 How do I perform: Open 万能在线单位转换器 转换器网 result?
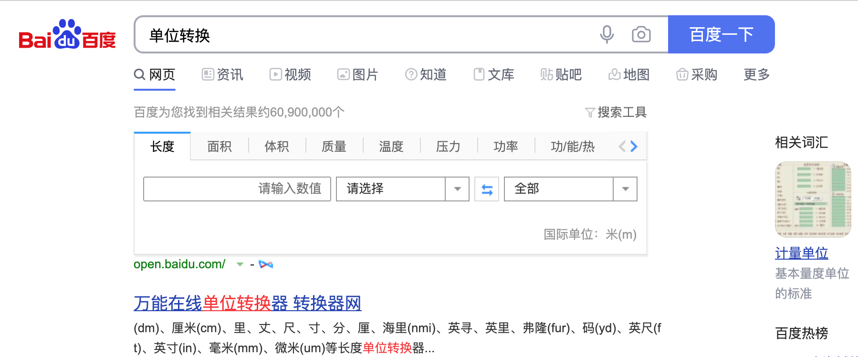[x=248, y=303]
